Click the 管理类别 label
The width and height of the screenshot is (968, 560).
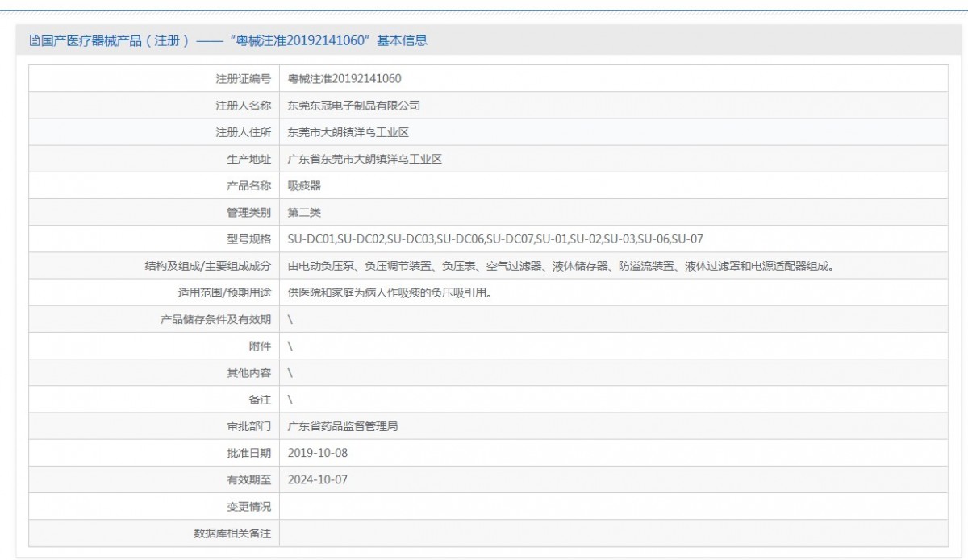pos(248,212)
